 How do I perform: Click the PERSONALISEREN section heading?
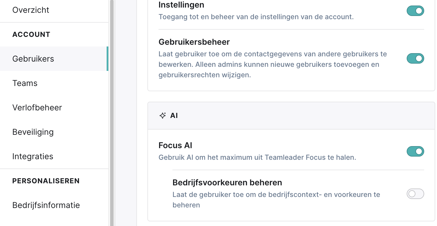point(46,181)
